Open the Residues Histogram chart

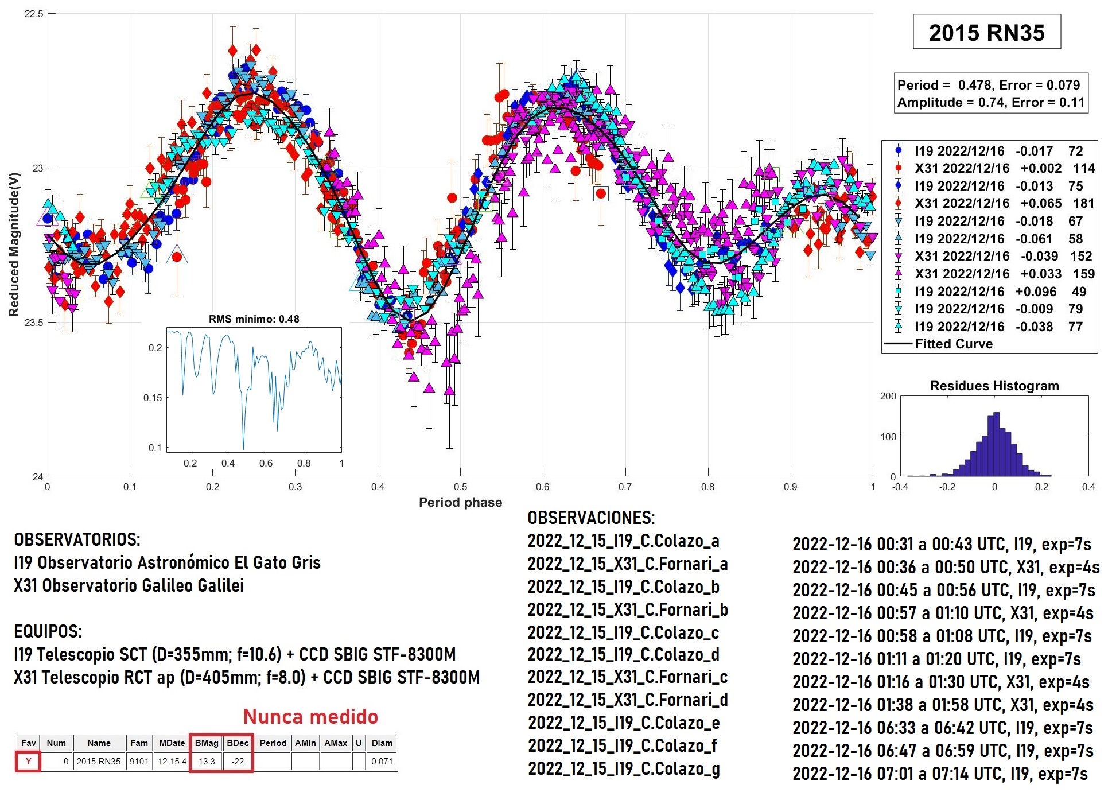pyautogui.click(x=994, y=436)
